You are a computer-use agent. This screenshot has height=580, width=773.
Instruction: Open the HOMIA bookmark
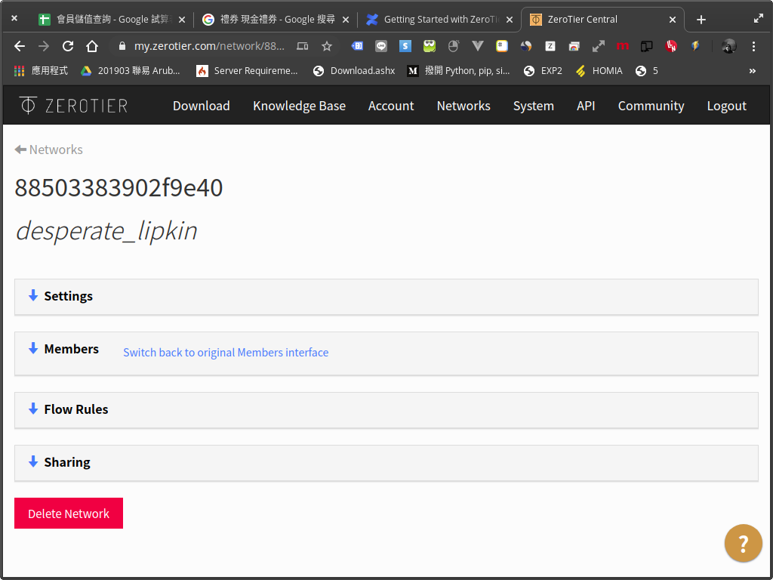pyautogui.click(x=599, y=71)
